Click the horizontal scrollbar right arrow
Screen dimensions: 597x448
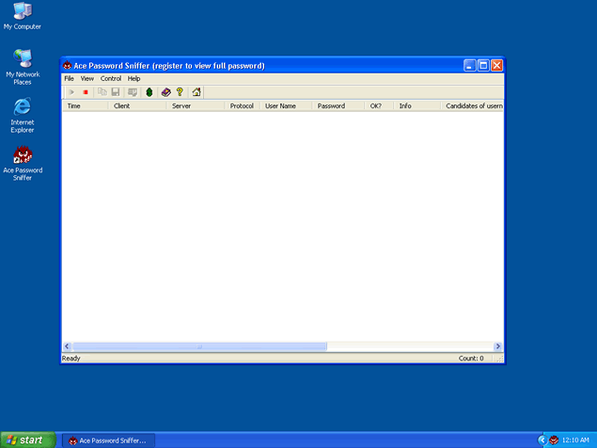(x=498, y=346)
